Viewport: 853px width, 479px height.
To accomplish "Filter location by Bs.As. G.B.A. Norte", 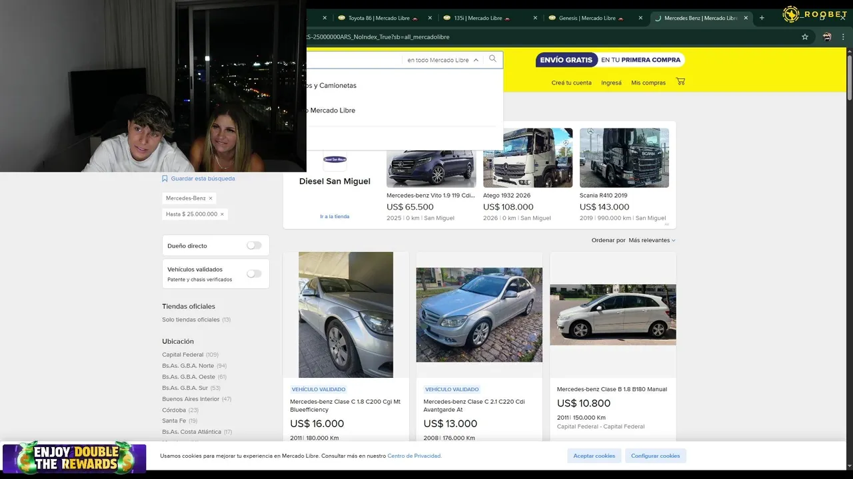I will click(x=194, y=366).
